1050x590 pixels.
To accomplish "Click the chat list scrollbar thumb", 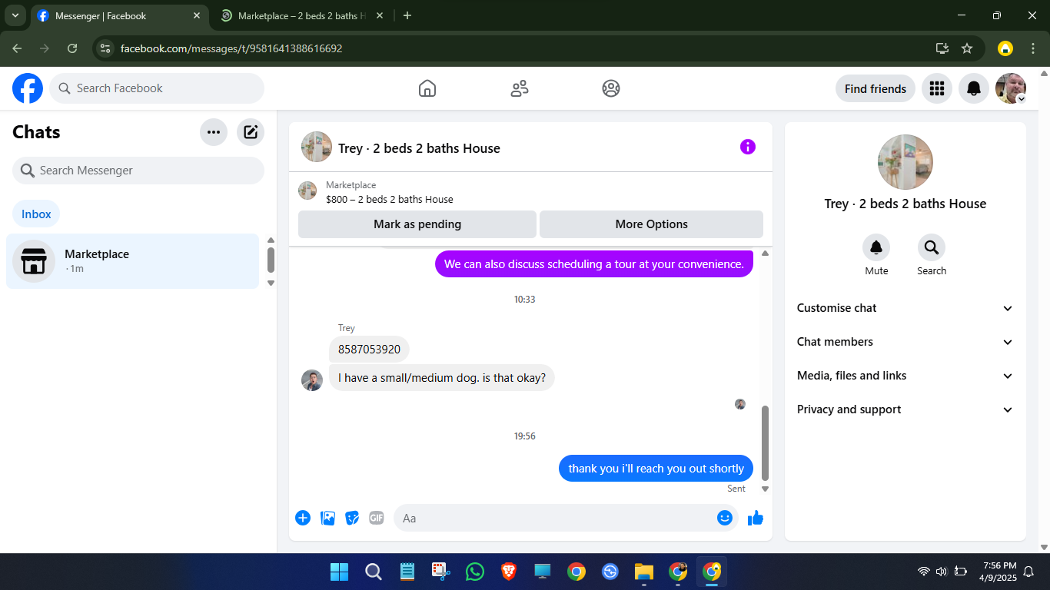I will (x=271, y=260).
